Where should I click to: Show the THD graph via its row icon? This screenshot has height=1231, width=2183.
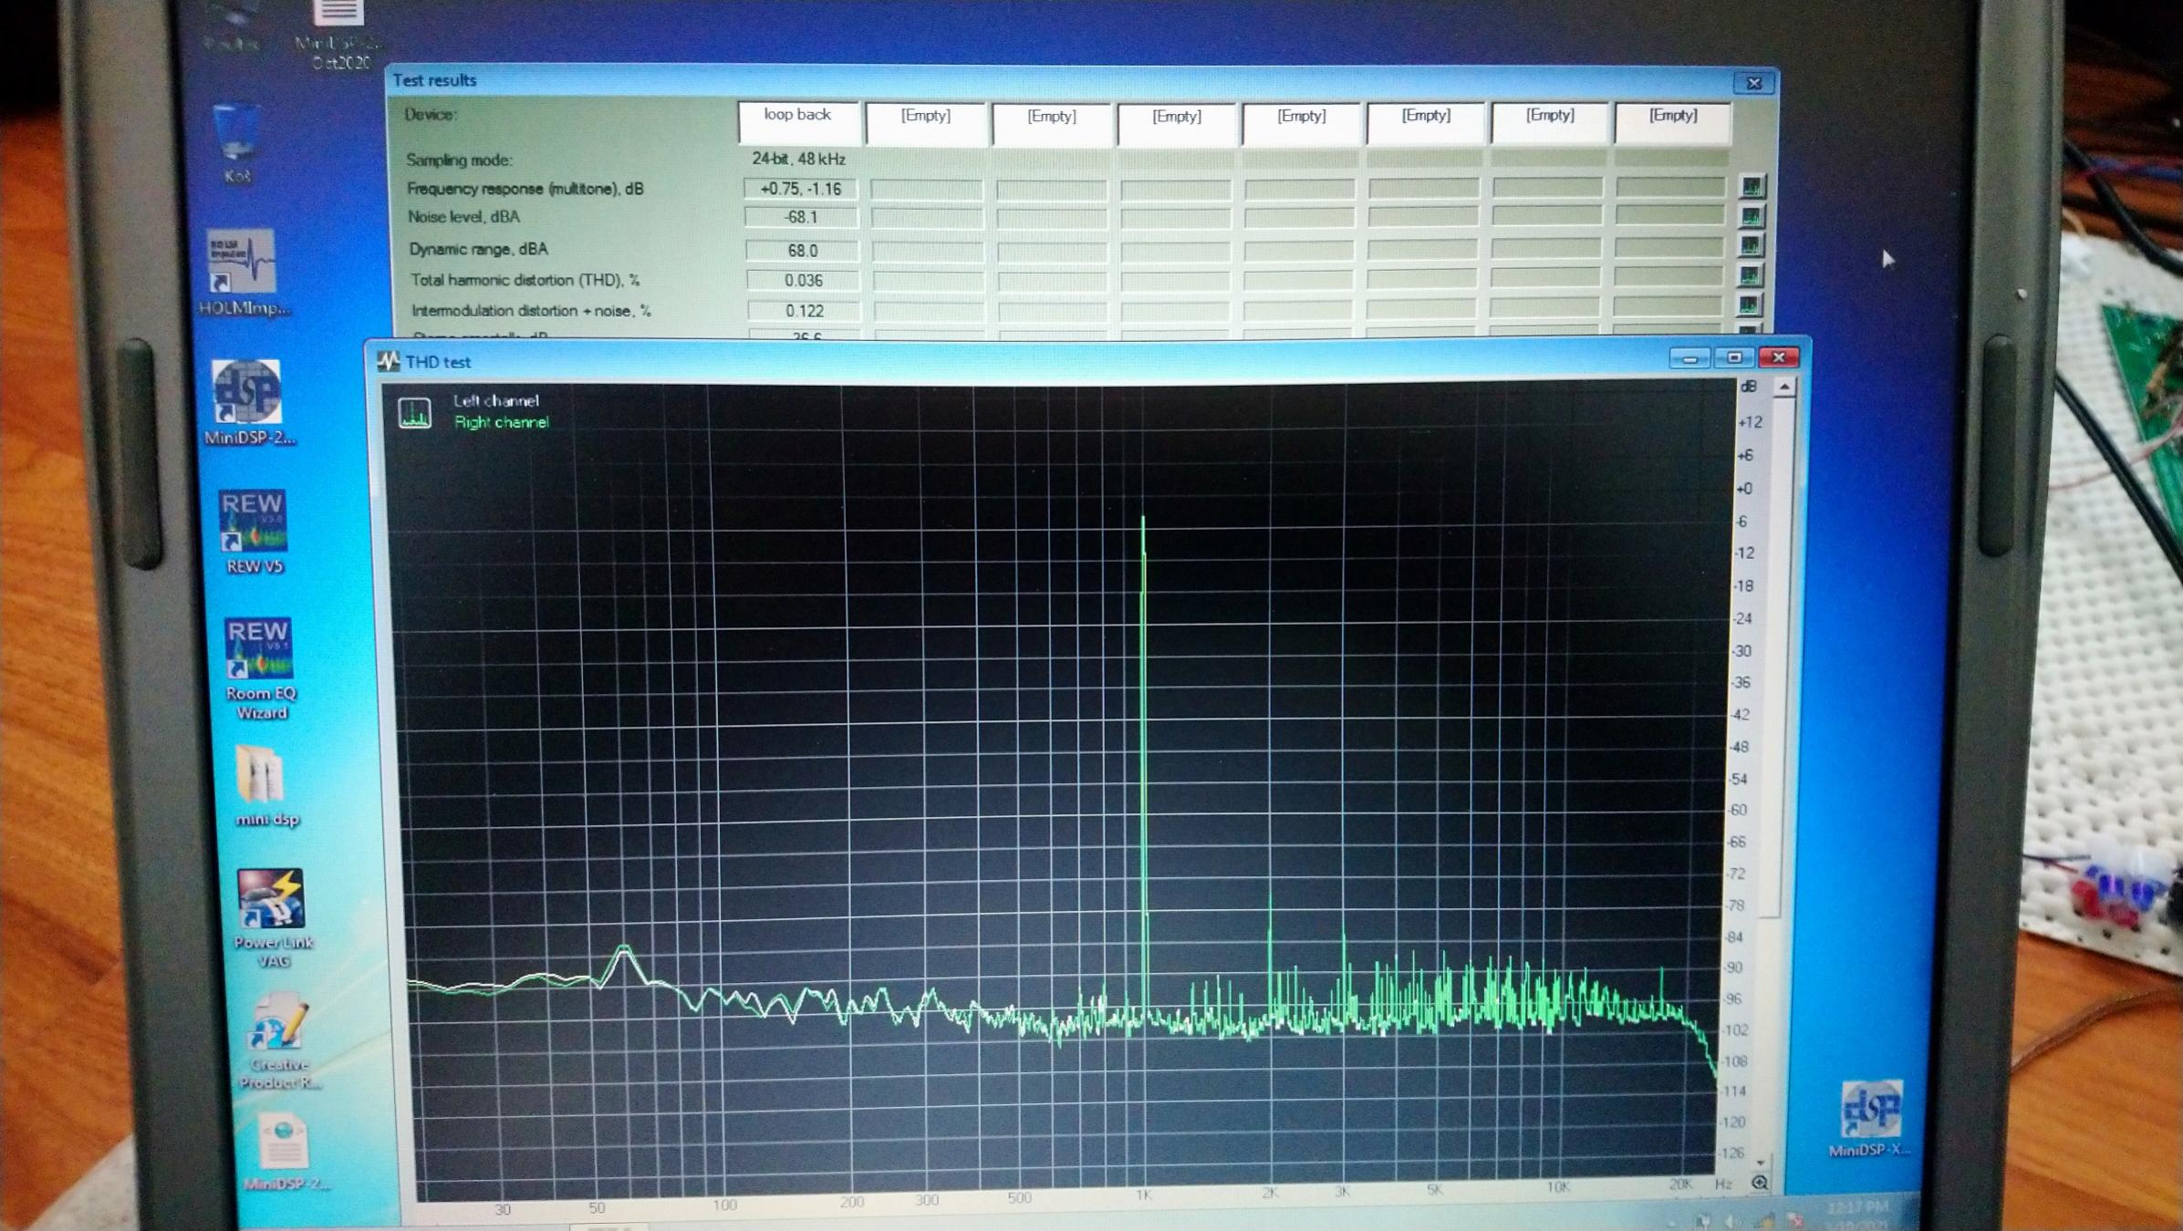click(1750, 275)
